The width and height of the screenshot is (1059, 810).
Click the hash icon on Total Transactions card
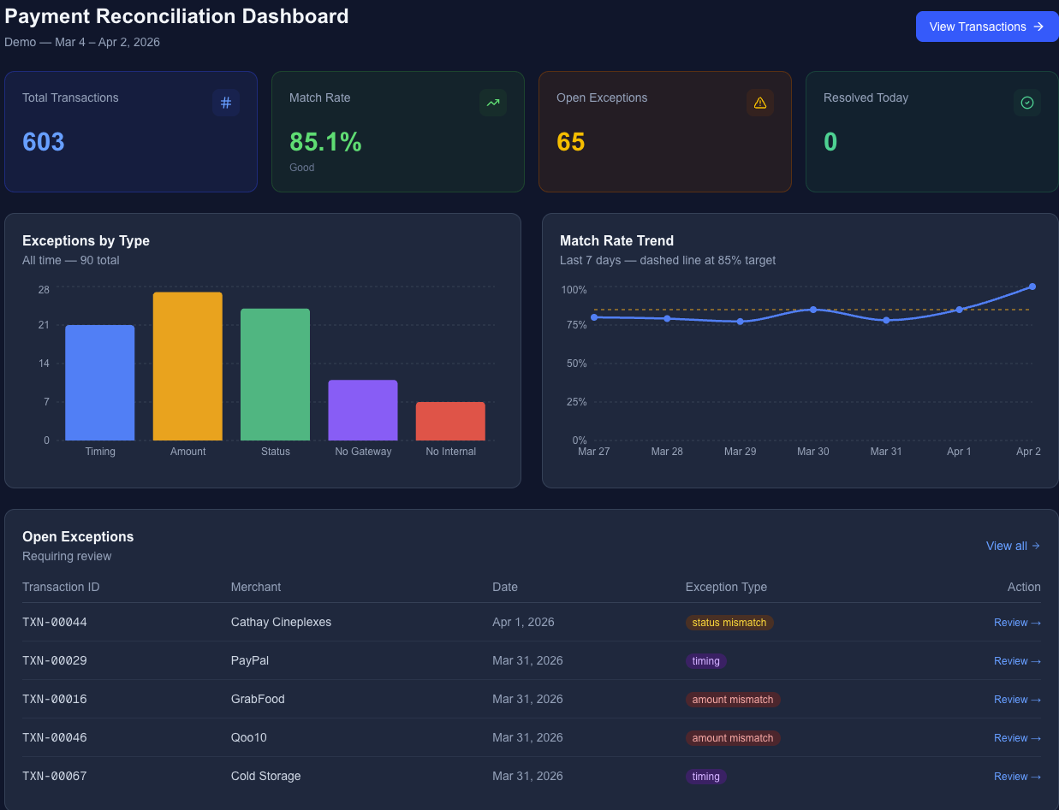[x=226, y=103]
